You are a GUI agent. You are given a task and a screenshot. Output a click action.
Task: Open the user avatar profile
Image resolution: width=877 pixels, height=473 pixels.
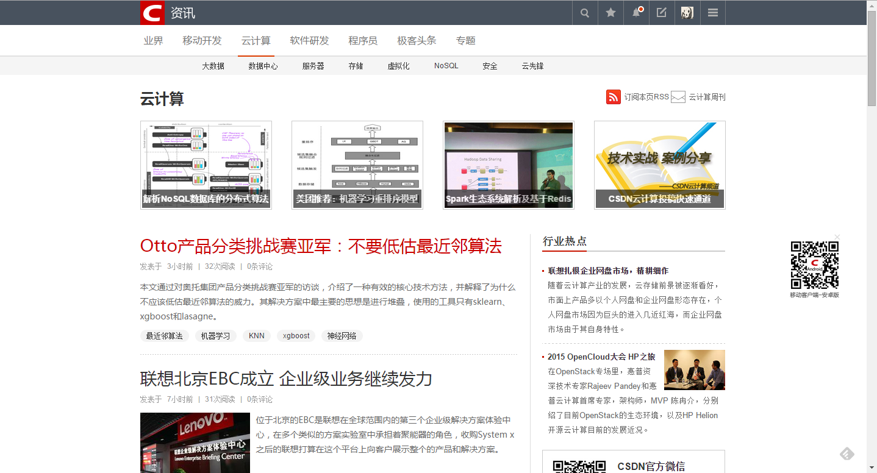coord(687,13)
